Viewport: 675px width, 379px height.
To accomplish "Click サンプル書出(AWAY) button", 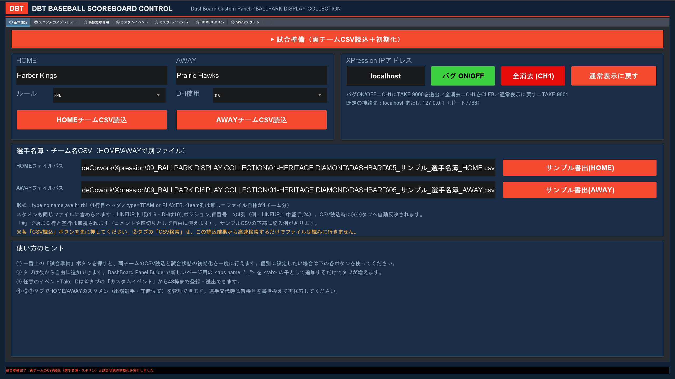I will 580,190.
